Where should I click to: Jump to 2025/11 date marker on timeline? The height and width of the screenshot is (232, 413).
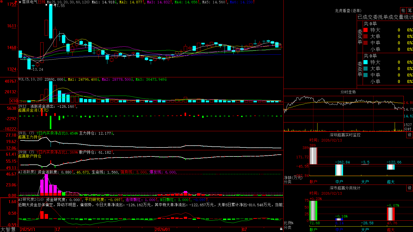click(28, 229)
